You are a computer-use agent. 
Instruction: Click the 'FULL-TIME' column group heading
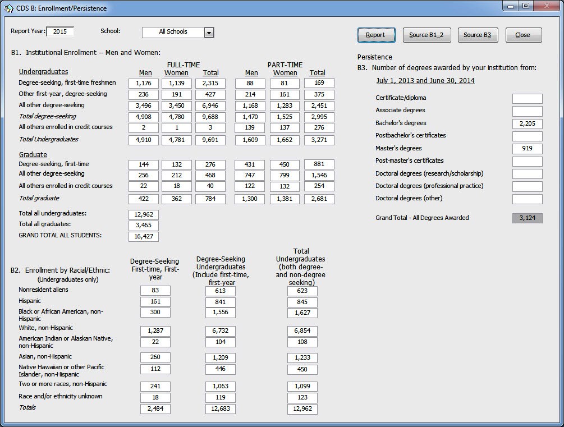tap(184, 65)
